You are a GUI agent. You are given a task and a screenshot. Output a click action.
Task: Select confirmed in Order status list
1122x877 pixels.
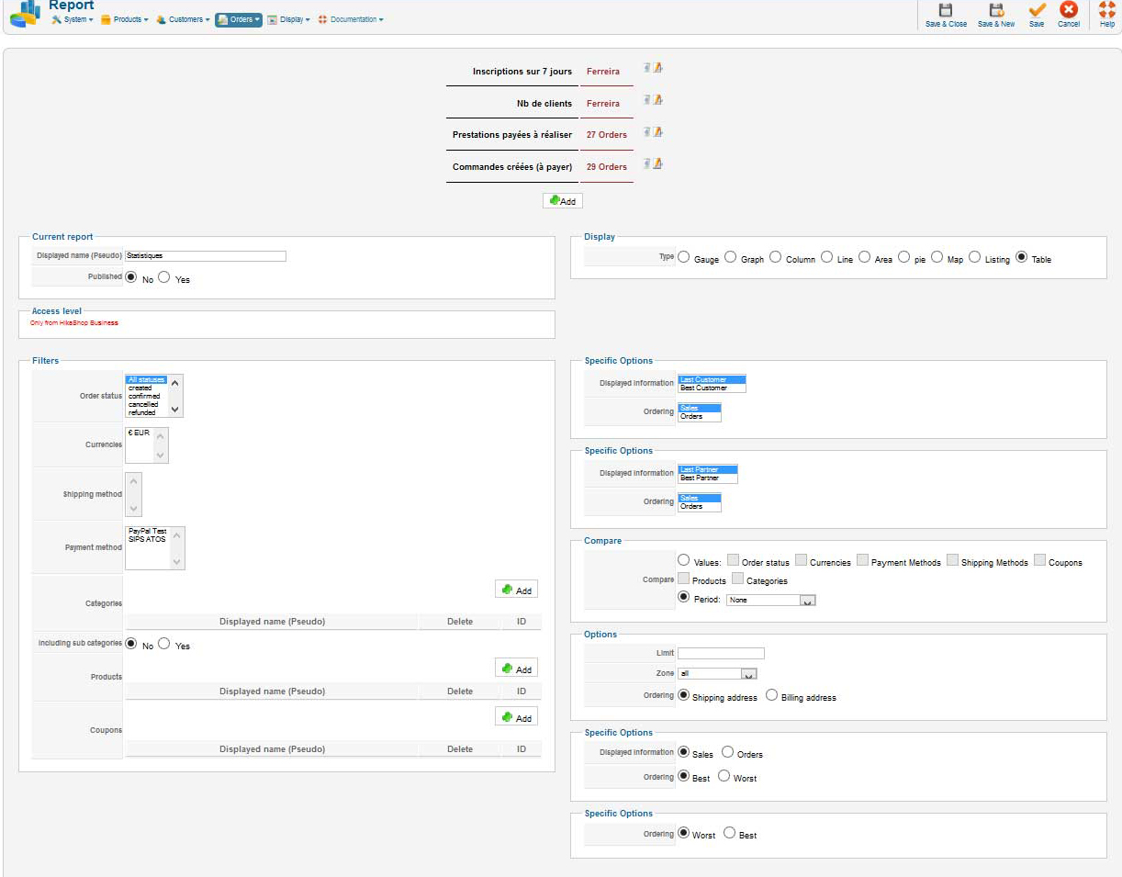coord(146,396)
